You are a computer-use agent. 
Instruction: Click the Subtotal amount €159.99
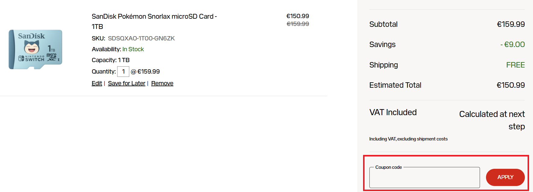[x=510, y=24]
